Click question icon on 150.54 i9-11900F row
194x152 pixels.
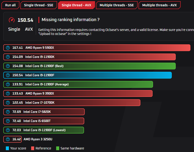(8, 75)
